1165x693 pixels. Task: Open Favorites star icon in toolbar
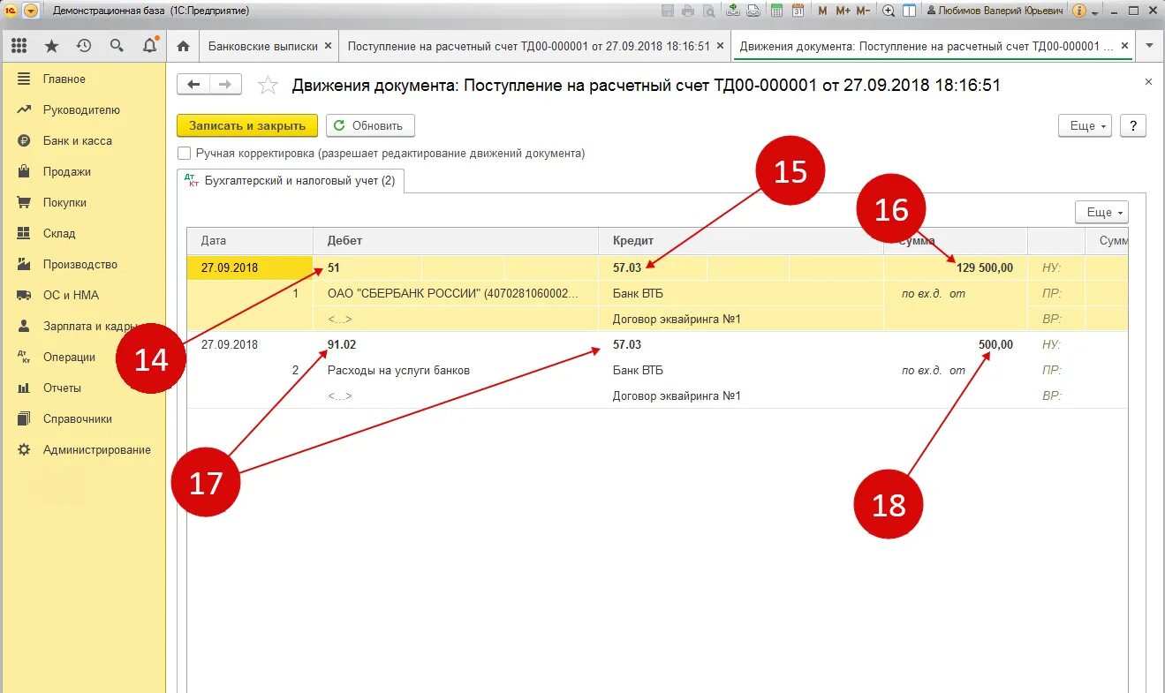pyautogui.click(x=51, y=46)
